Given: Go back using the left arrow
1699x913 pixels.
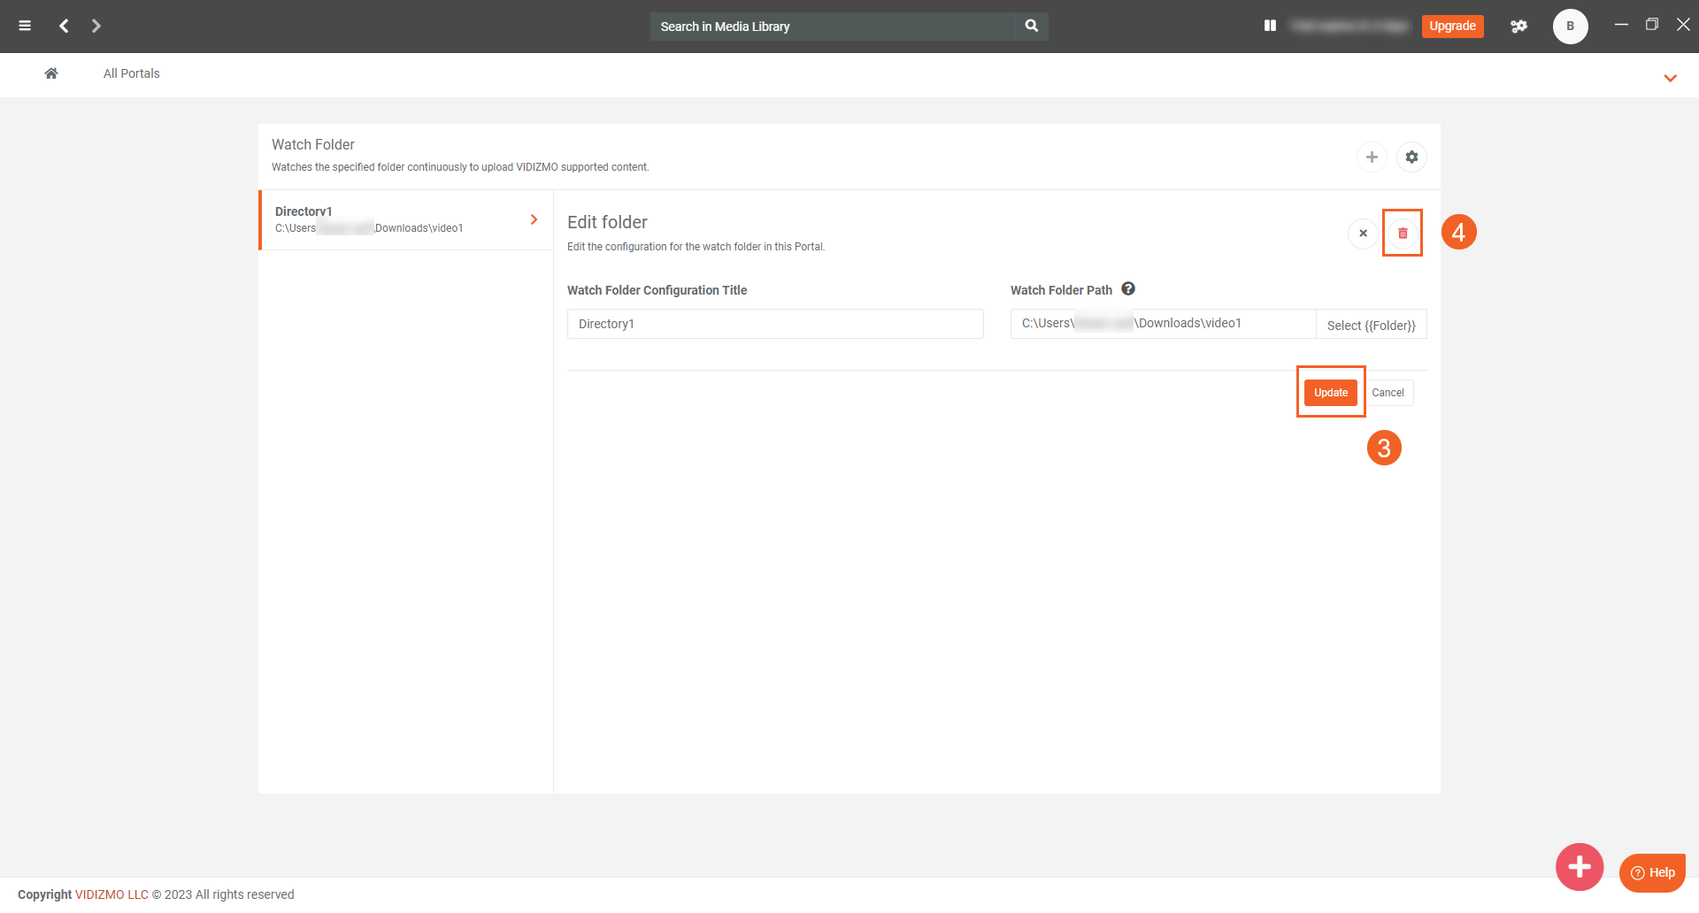Looking at the screenshot, I should point(64,26).
